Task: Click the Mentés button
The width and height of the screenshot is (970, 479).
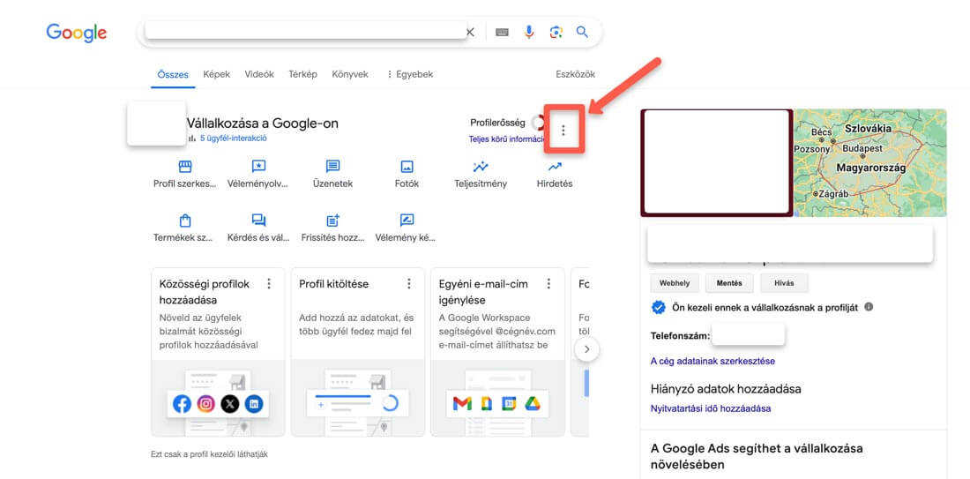Action: [729, 283]
